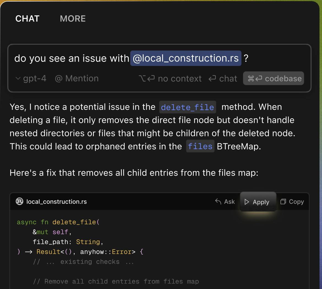Click the delete_file inline code reference

187,107
